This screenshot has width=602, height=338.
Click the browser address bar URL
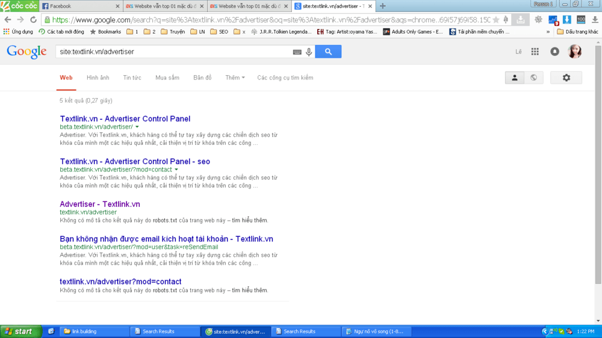271,20
